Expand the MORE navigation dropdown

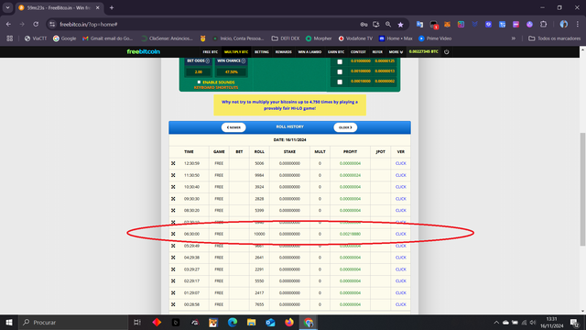tap(396, 52)
